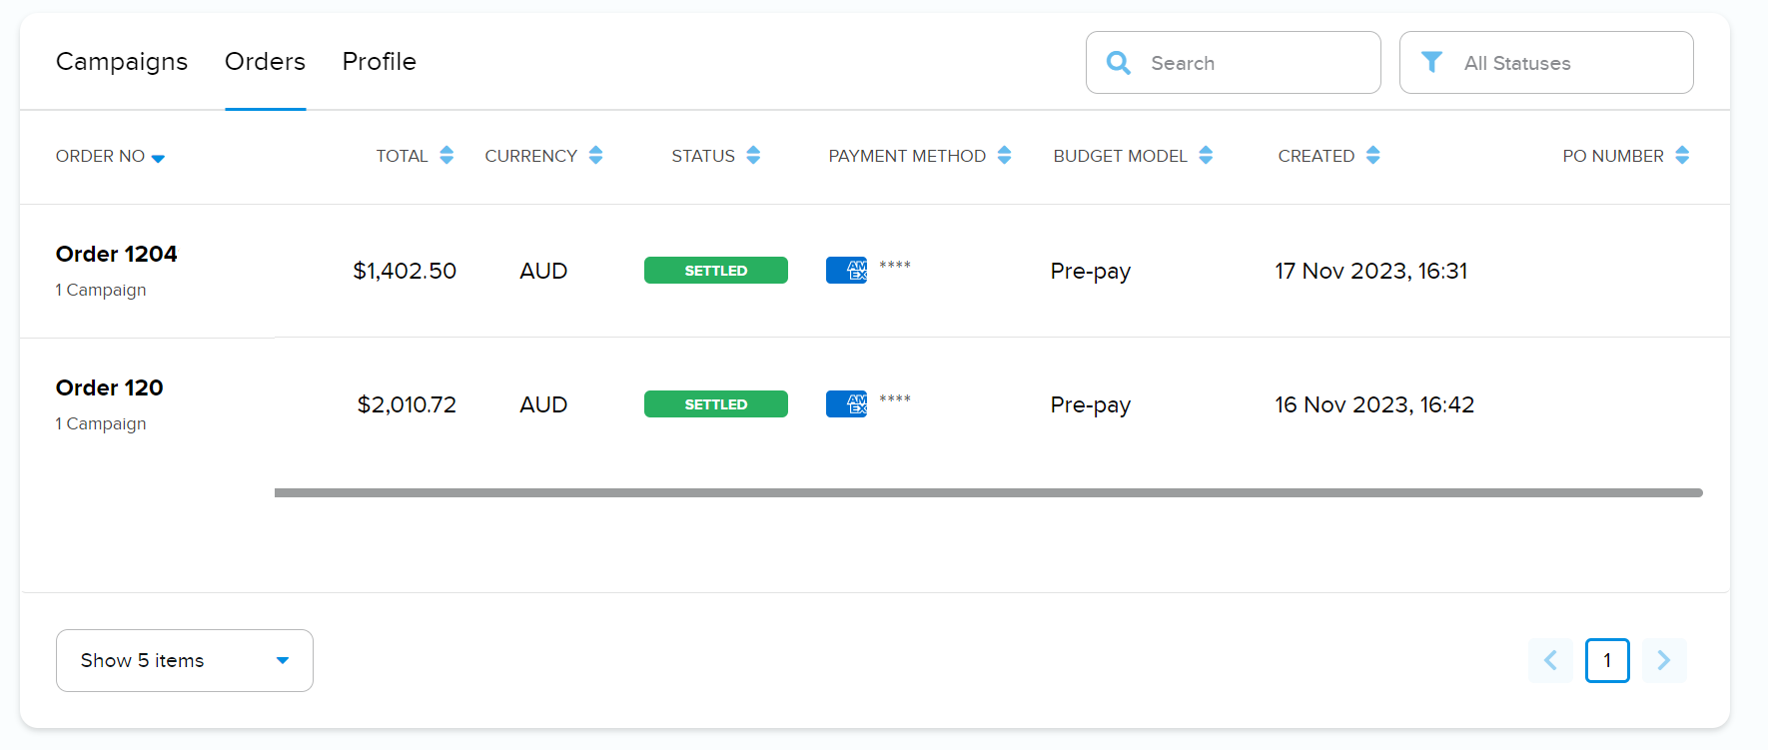Open the All Statuses filter dropdown
This screenshot has height=750, width=1768.
tap(1546, 63)
